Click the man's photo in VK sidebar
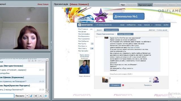The height and width of the screenshot is (101, 181). point(84,67)
